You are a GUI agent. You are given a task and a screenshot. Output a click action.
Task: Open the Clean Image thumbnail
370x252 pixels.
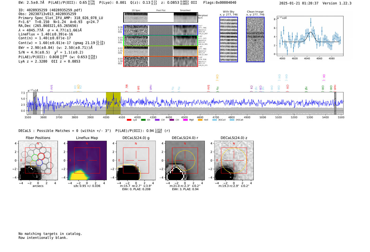[255, 39]
